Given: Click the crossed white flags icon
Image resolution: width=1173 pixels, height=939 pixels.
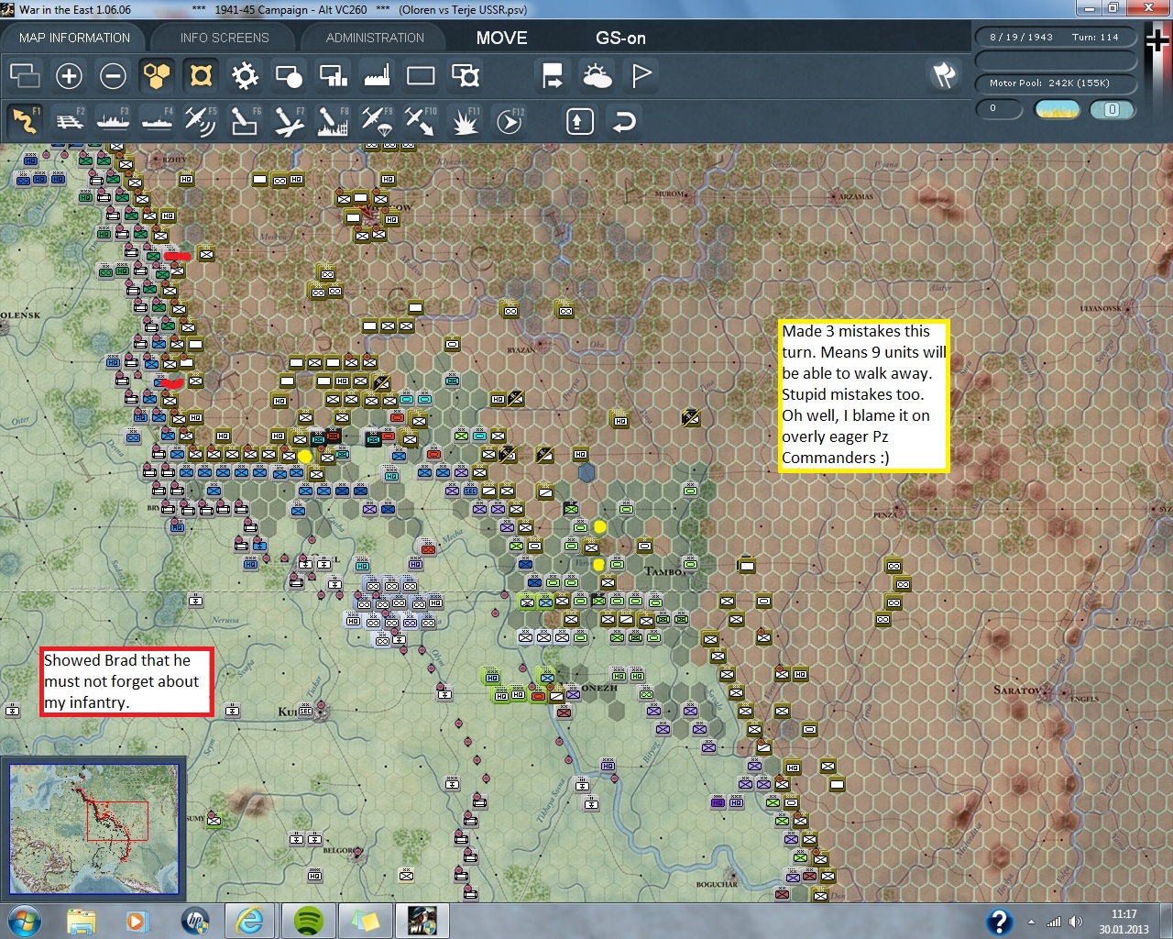Looking at the screenshot, I should 944,75.
